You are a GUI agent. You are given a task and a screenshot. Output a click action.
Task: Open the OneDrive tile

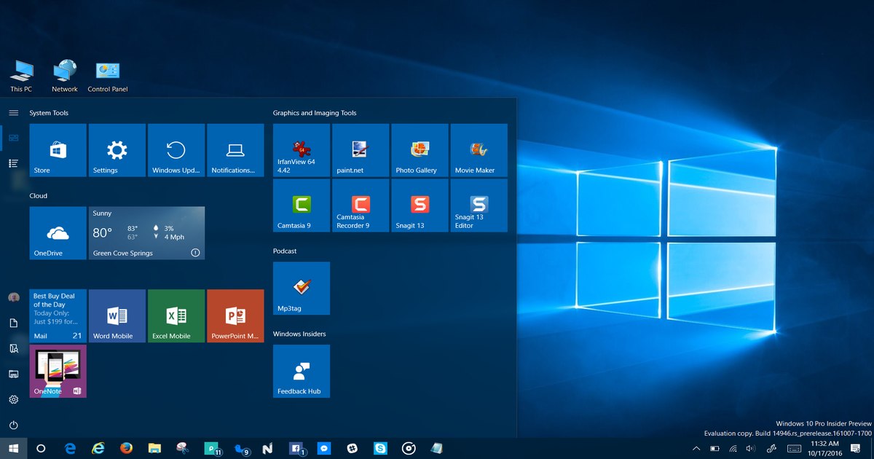coord(58,232)
